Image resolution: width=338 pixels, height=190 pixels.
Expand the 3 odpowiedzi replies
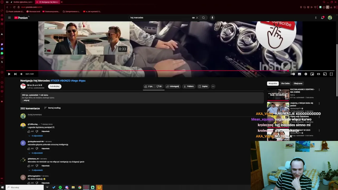[35, 170]
